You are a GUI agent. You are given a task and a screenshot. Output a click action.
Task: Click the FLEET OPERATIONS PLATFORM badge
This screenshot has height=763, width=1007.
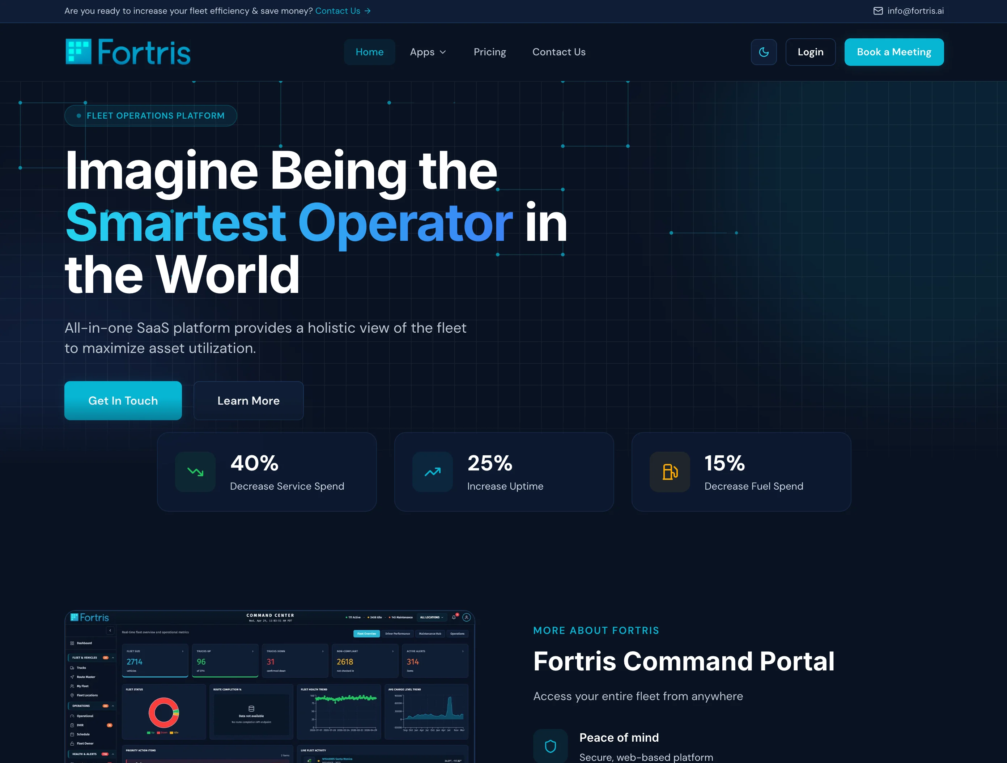[x=151, y=116]
